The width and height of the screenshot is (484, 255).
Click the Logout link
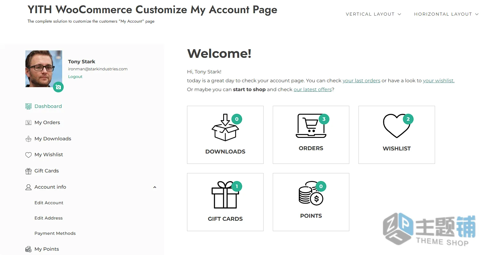[x=75, y=76]
